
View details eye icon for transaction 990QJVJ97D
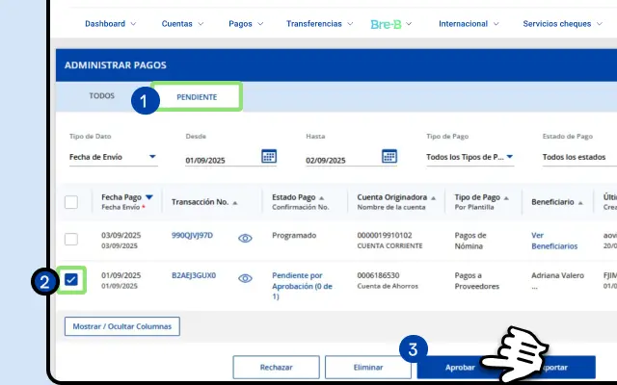coord(245,238)
